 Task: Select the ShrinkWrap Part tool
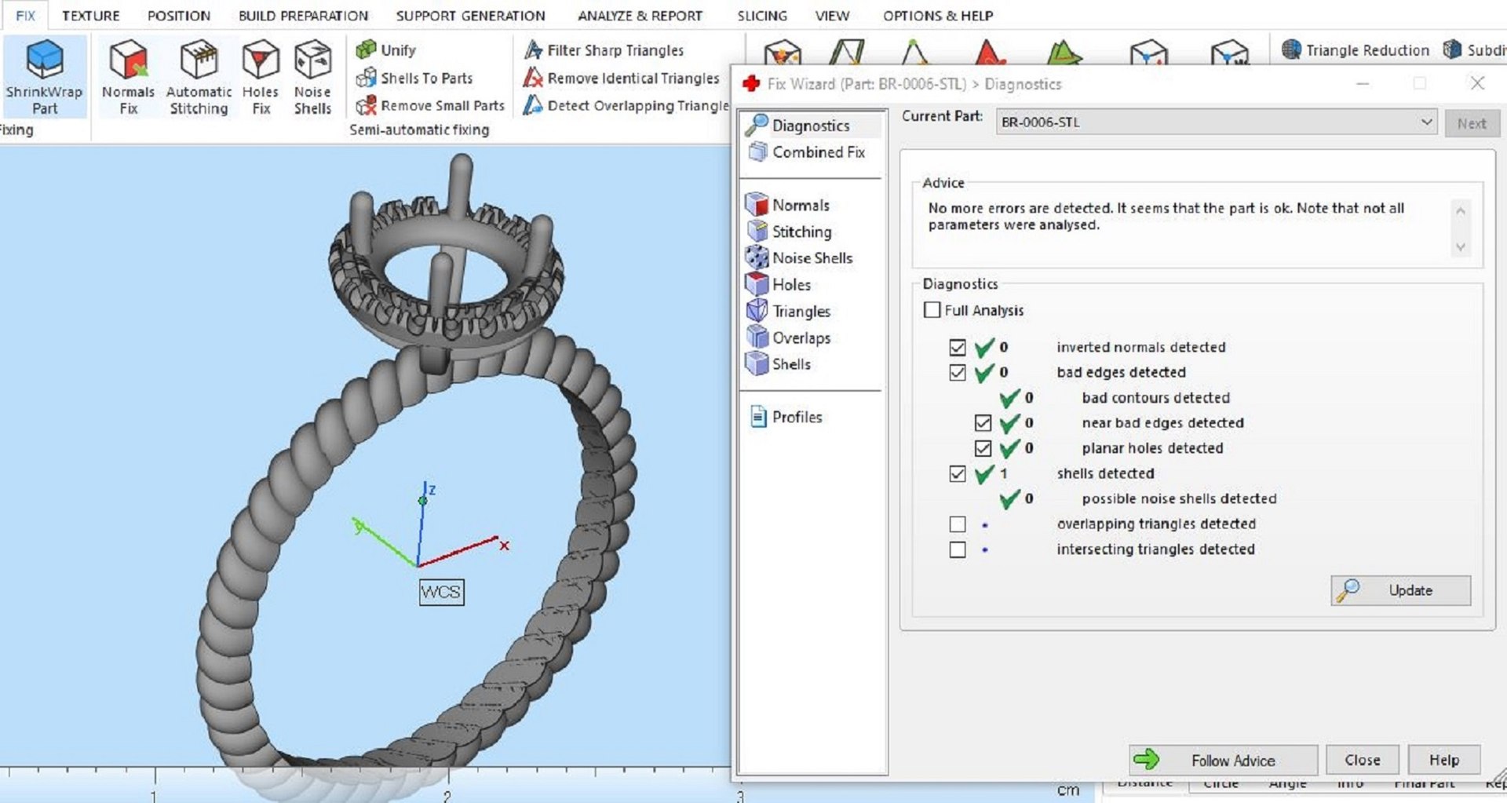coord(44,77)
